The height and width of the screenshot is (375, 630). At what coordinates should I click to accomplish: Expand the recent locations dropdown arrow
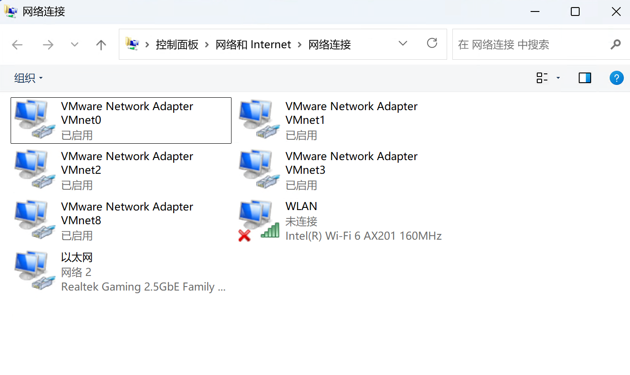(x=75, y=44)
